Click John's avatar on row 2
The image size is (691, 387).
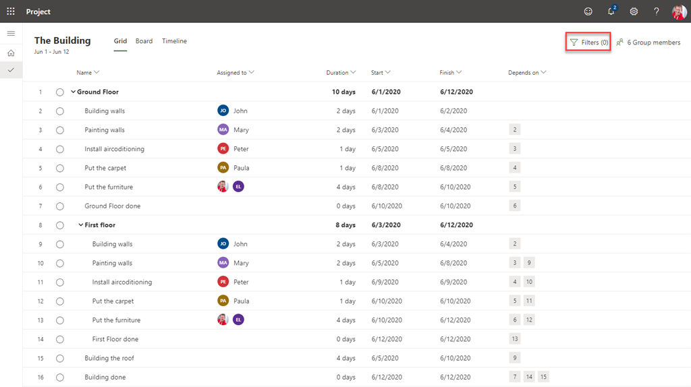tap(223, 111)
